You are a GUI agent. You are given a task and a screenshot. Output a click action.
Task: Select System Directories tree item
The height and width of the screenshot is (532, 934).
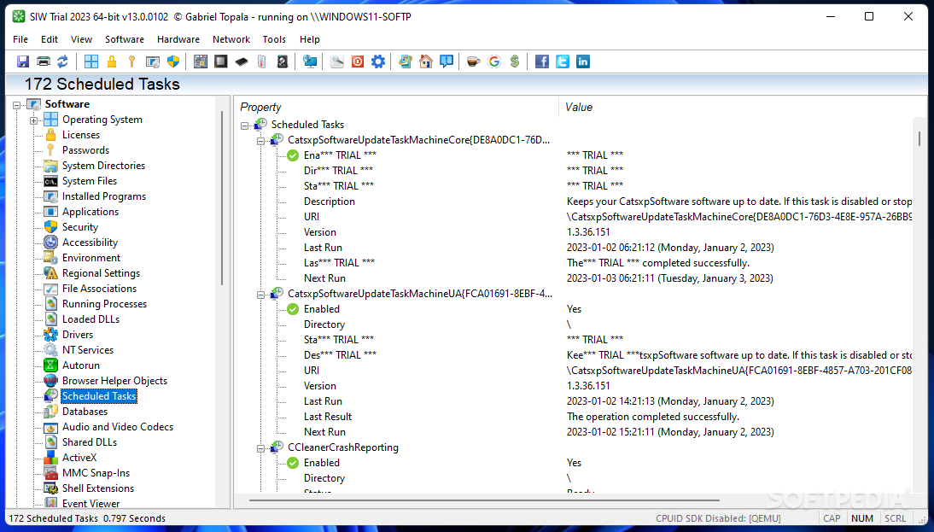point(103,166)
